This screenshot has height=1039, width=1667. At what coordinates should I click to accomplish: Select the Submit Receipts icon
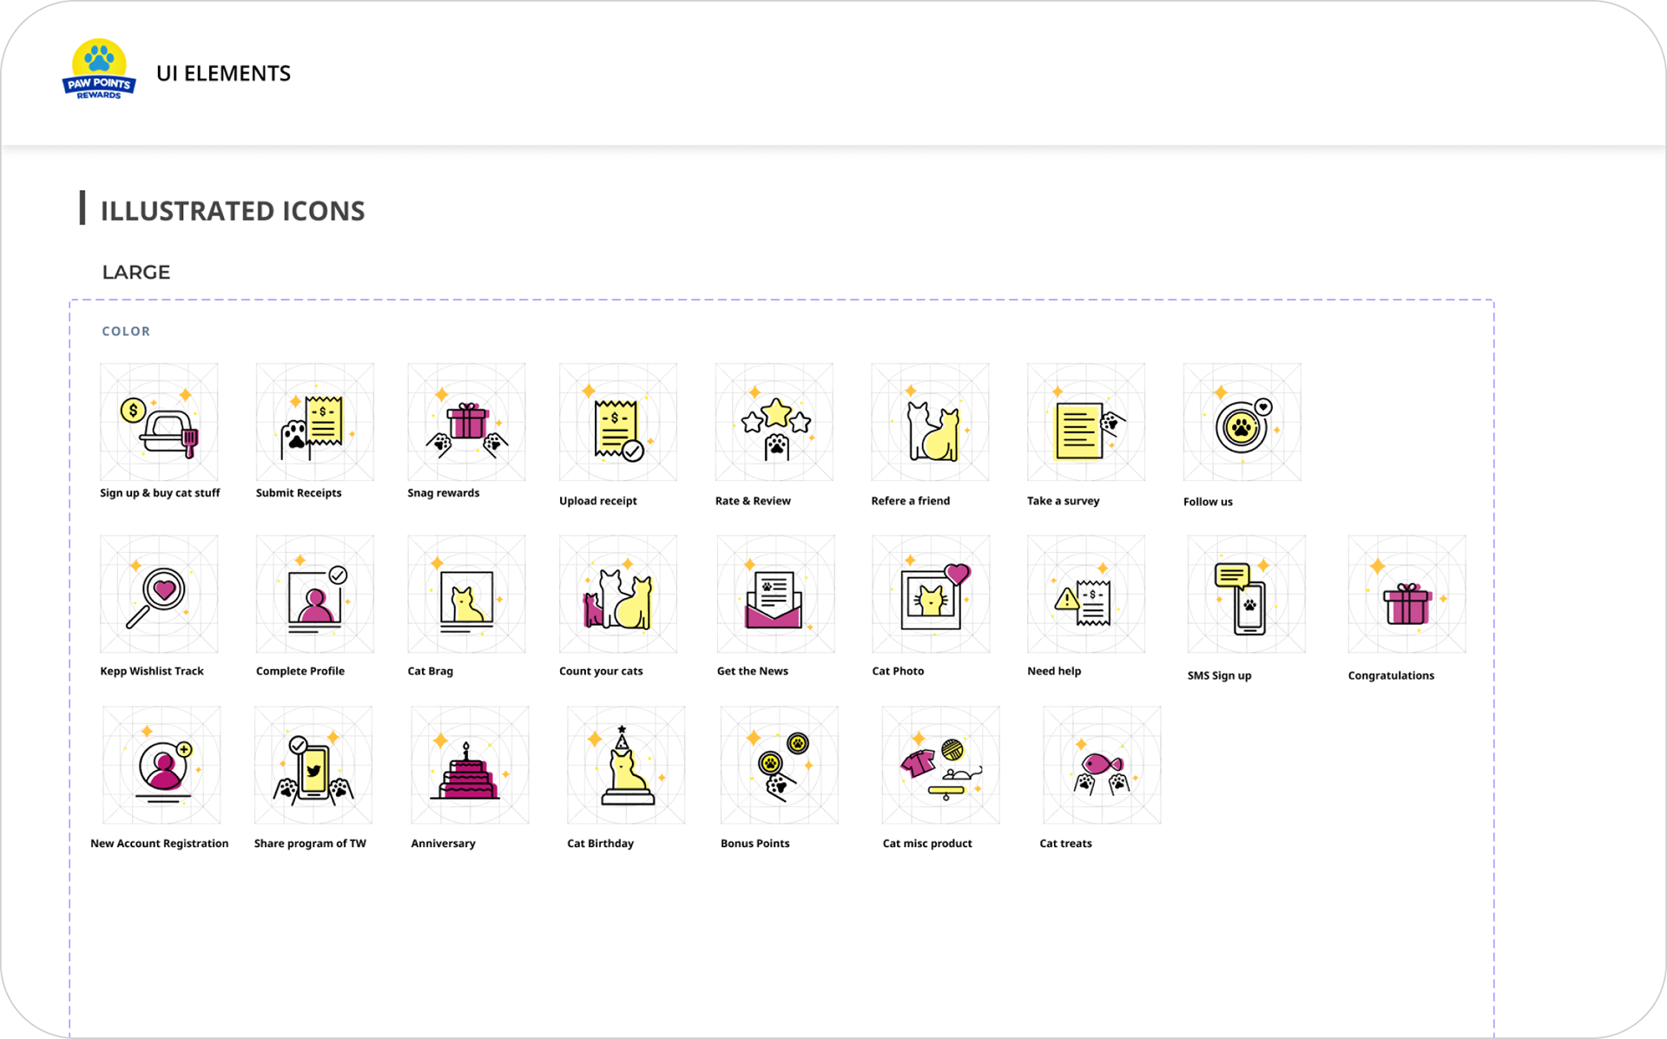(314, 423)
